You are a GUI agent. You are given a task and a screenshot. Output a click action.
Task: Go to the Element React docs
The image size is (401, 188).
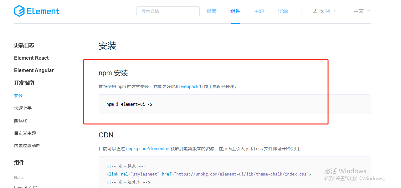[x=31, y=58]
